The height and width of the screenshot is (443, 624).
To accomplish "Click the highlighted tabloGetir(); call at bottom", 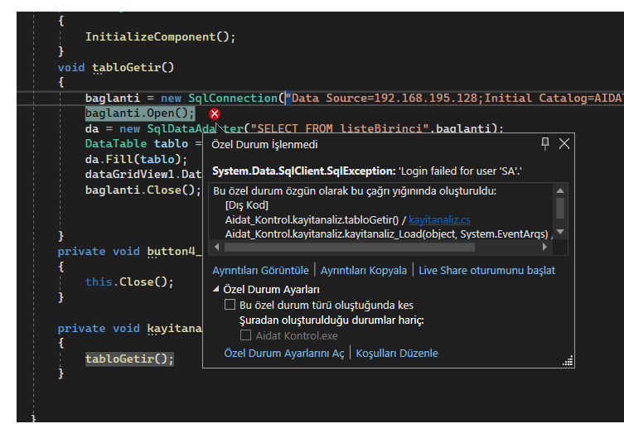I will (x=129, y=359).
